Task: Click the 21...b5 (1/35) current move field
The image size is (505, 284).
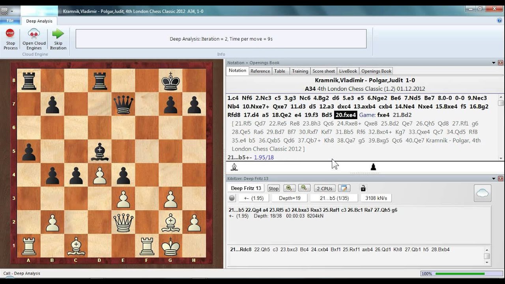Action: click(334, 198)
